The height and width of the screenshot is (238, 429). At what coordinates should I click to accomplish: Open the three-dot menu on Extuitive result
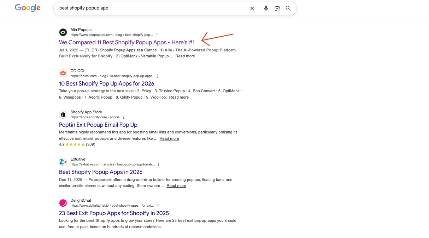(x=158, y=164)
